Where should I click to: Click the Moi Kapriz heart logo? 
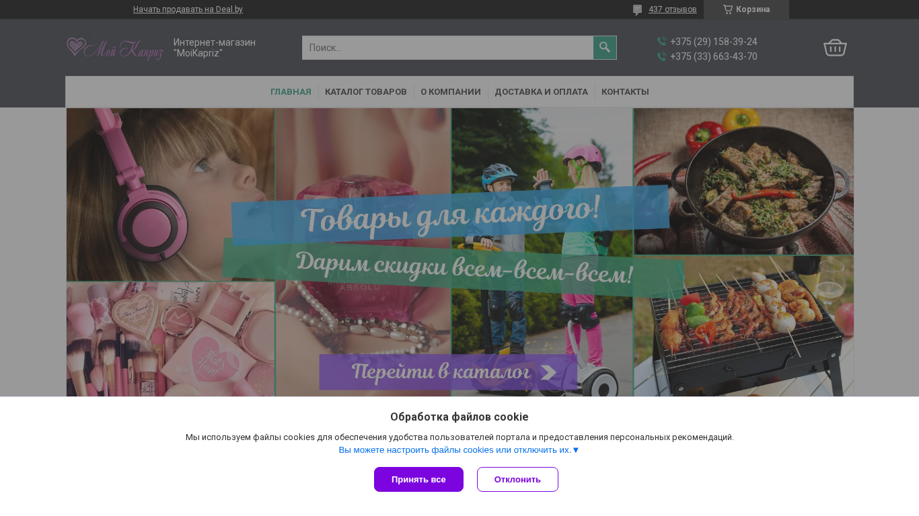coord(114,48)
